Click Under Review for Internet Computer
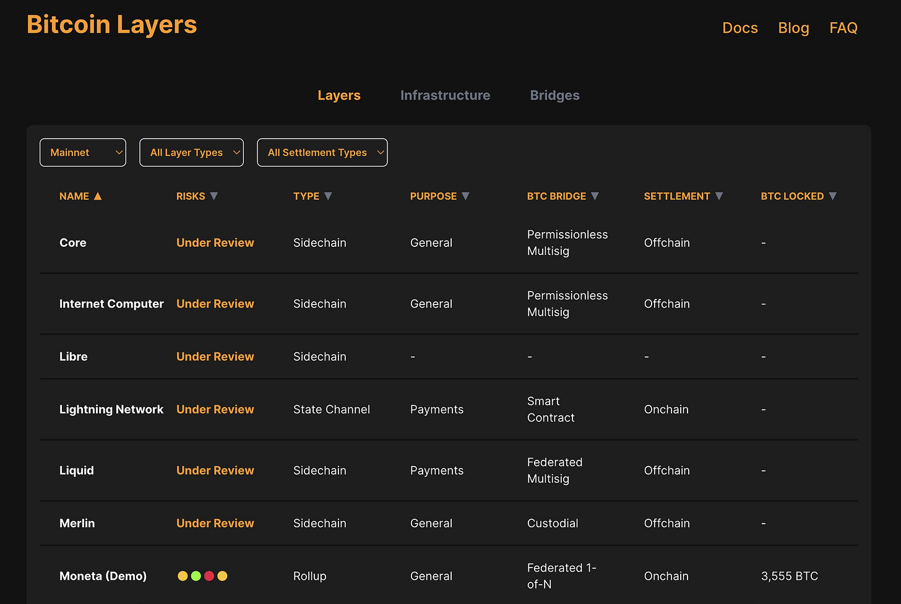The image size is (901, 604). pyautogui.click(x=215, y=304)
